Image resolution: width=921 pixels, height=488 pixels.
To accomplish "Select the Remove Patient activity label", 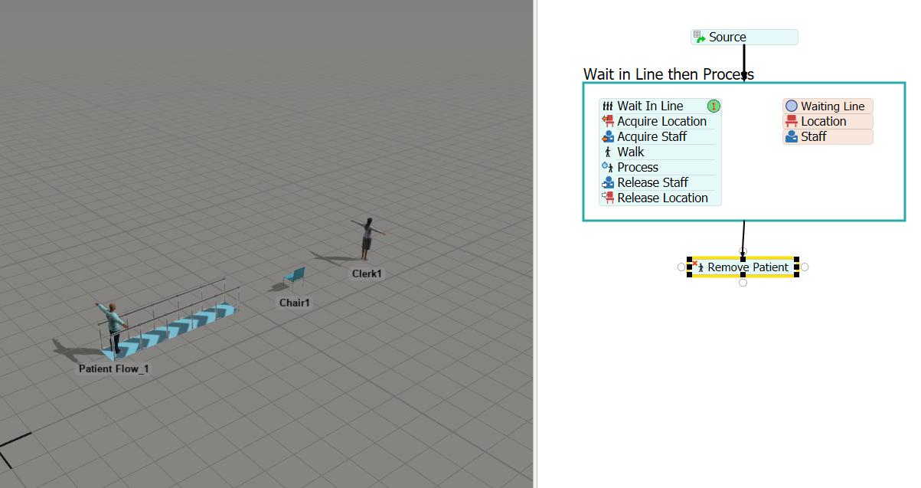I will (747, 267).
